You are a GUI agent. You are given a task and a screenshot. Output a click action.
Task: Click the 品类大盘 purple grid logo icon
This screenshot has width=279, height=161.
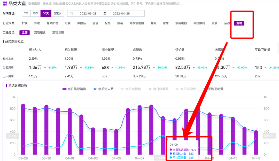[5, 4]
